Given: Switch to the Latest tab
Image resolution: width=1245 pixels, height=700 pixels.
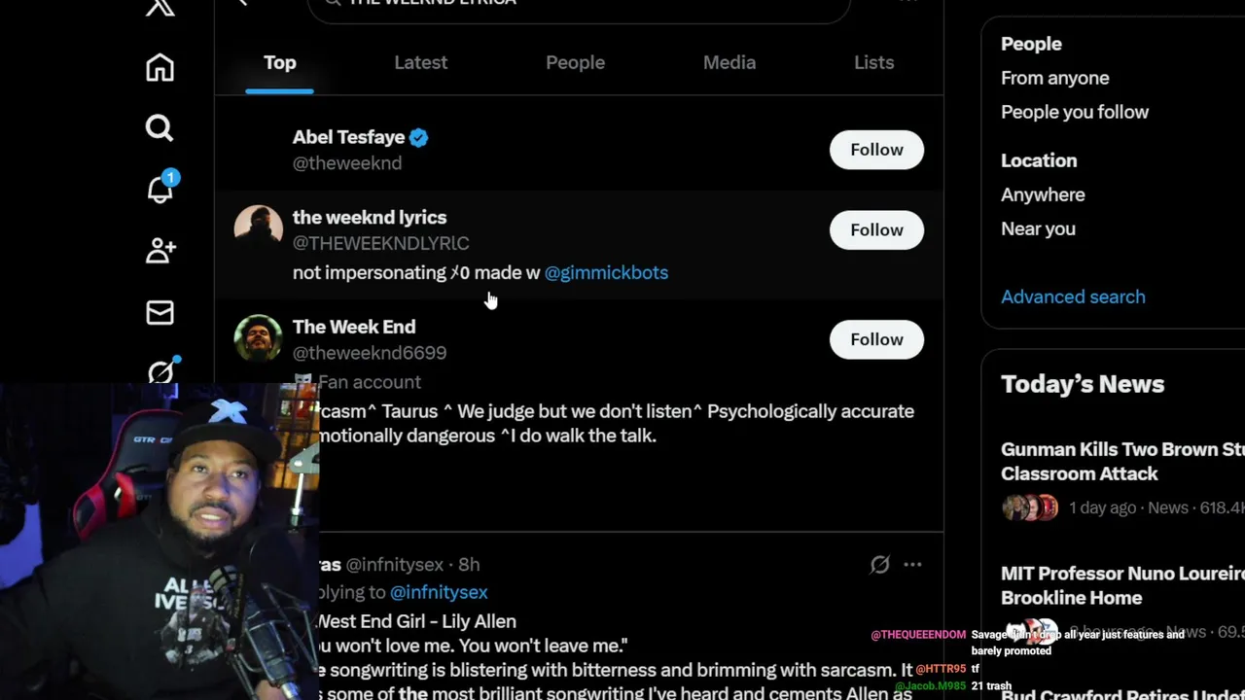Looking at the screenshot, I should (x=420, y=62).
